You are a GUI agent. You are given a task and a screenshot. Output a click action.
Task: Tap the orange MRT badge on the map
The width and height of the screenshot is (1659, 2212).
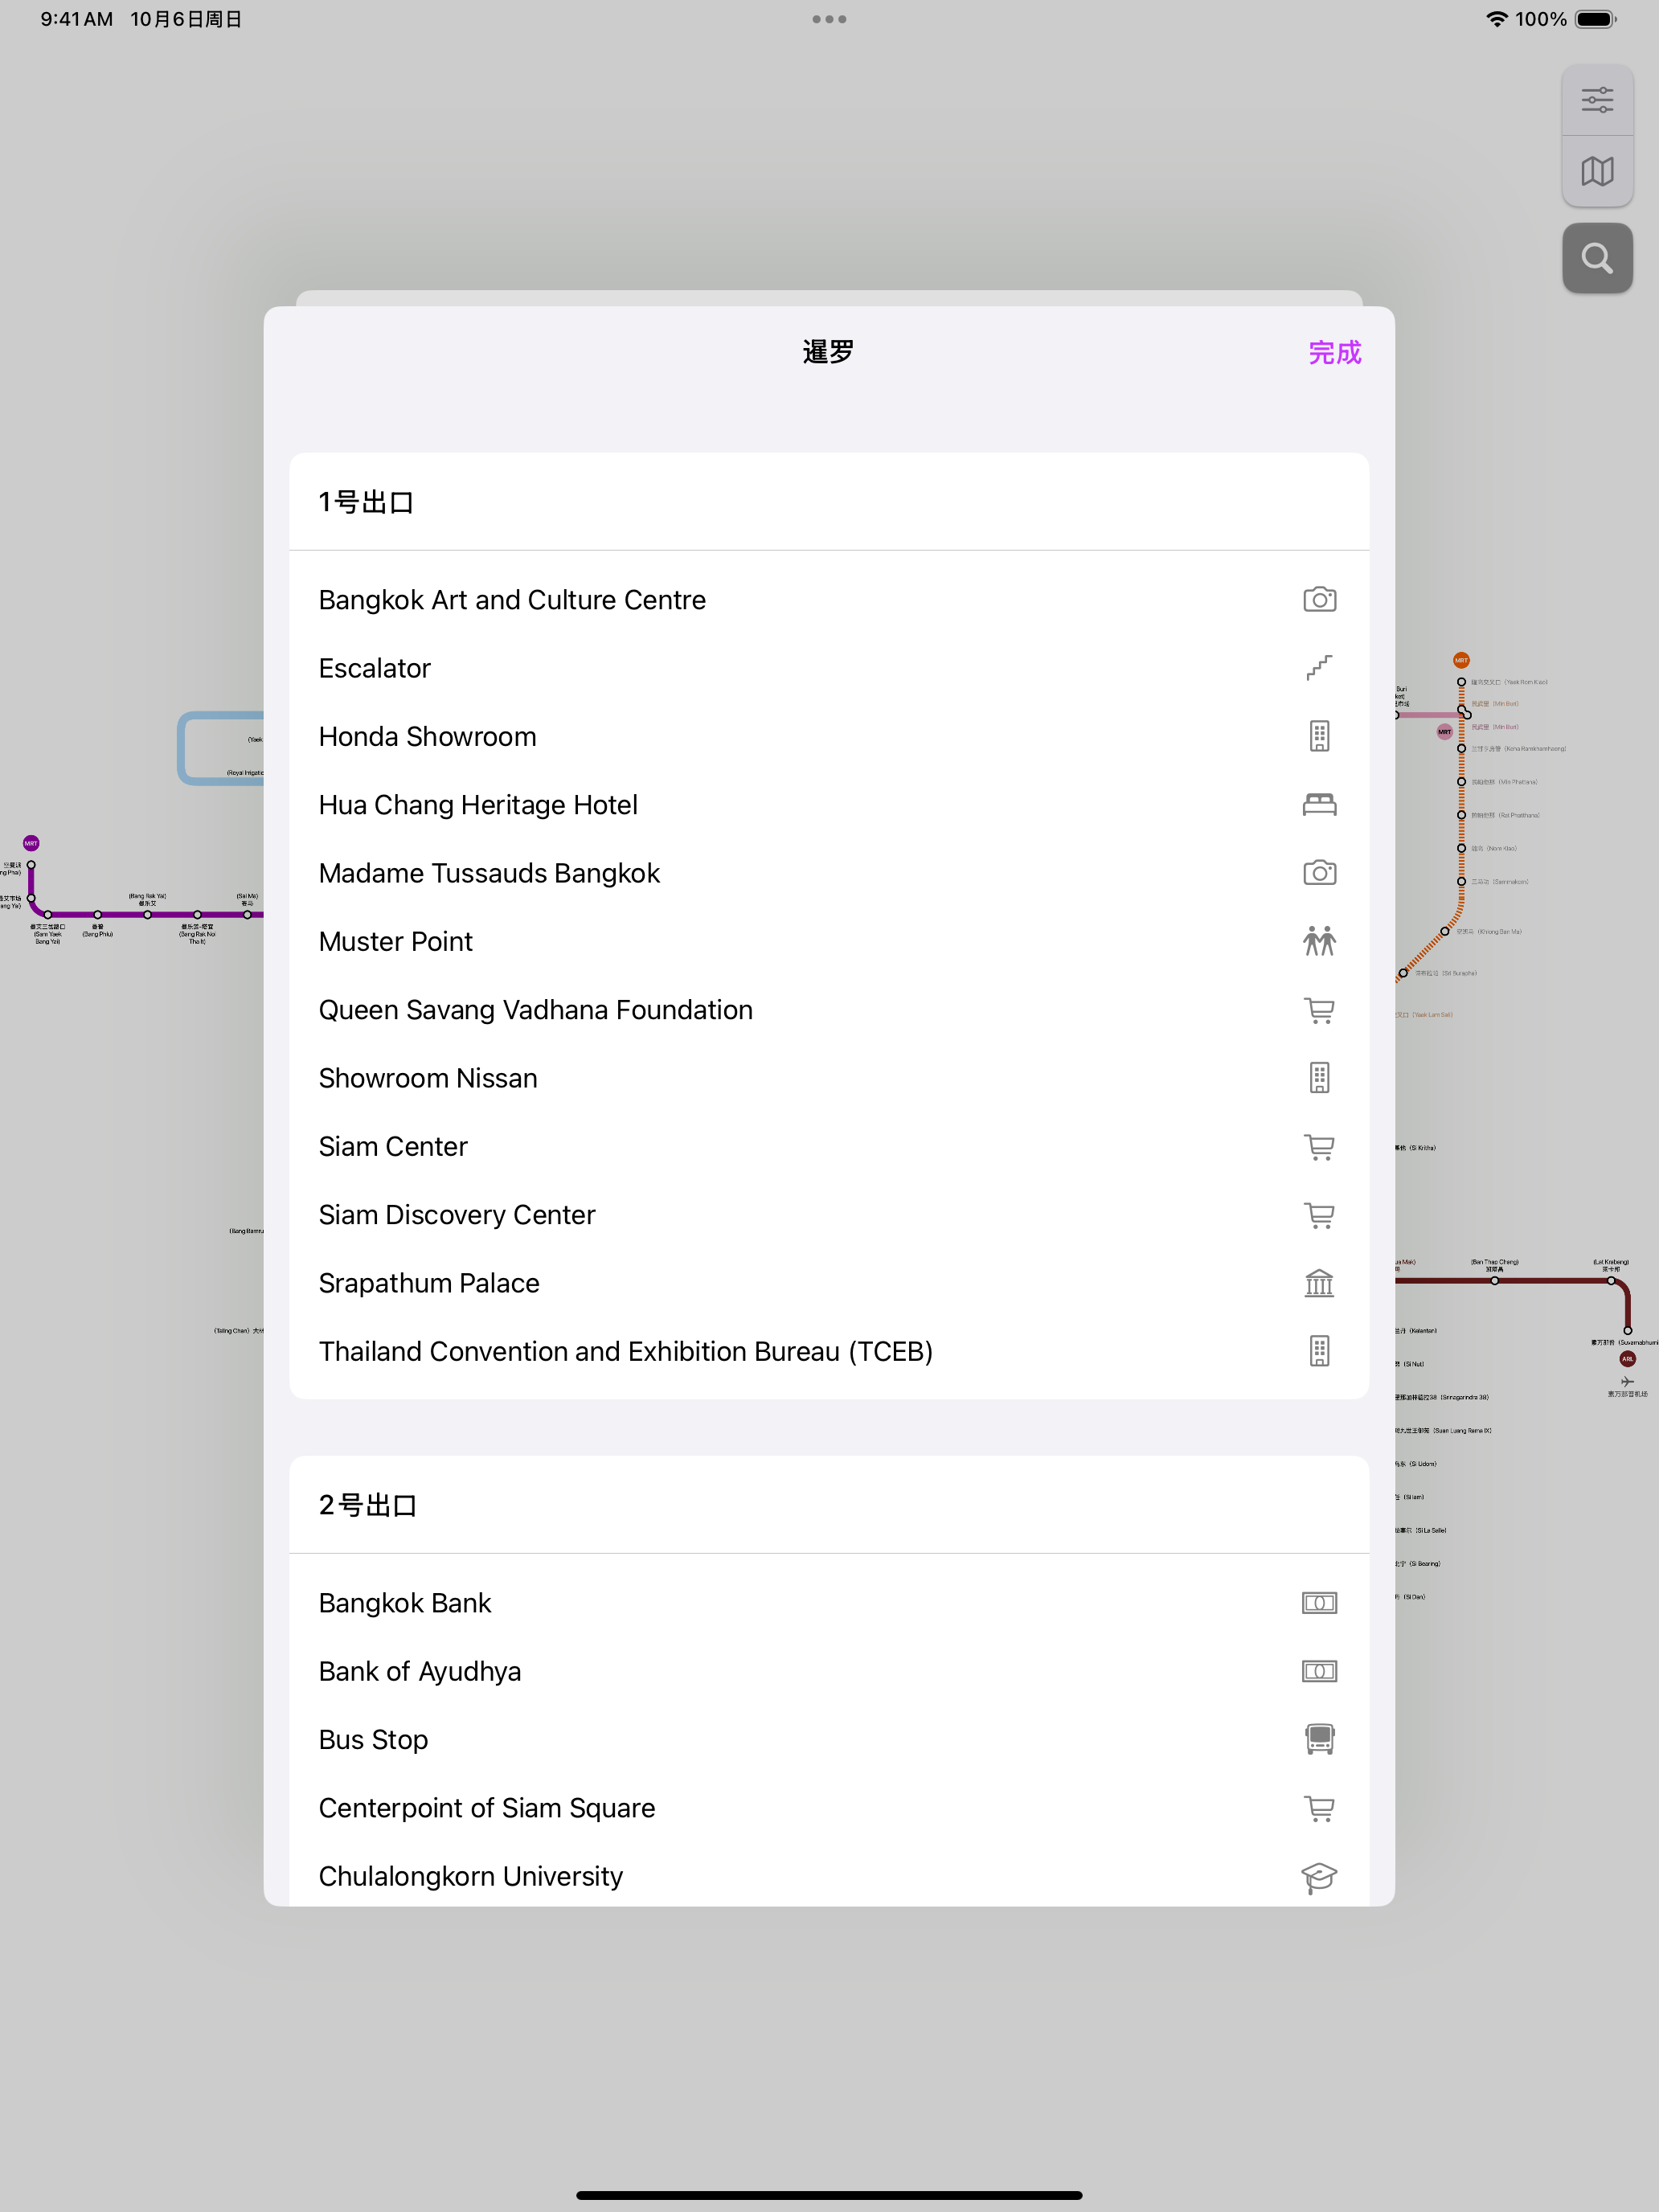pos(1461,660)
